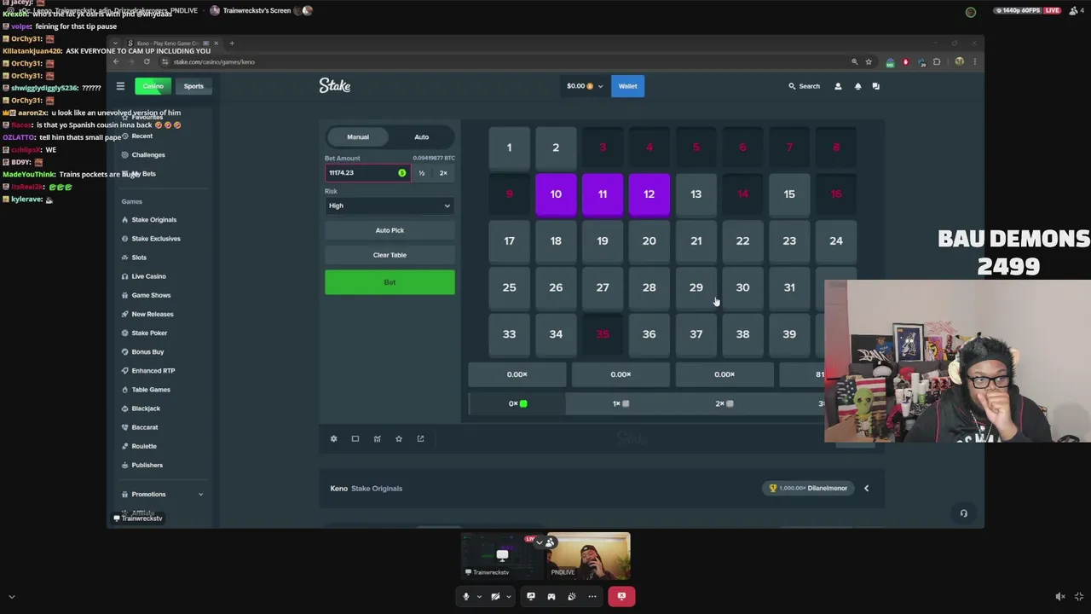Click the green Bet button

pos(390,282)
